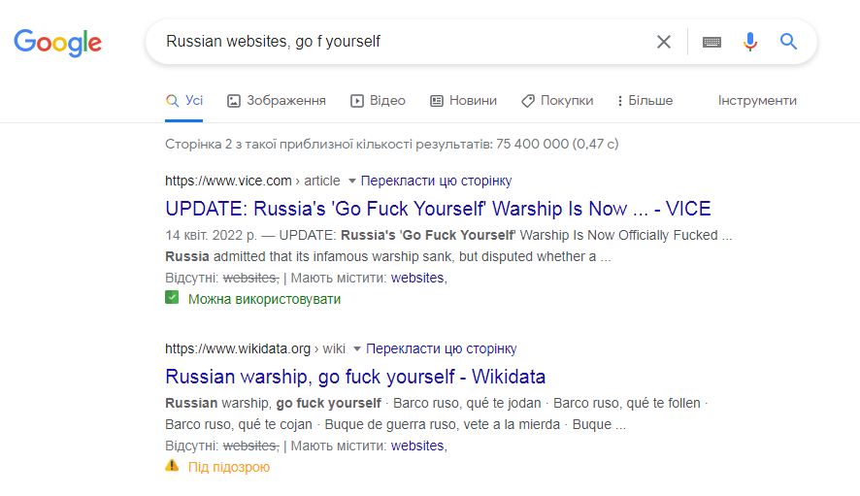This screenshot has height=496, width=860.
Task: Start voice search with microphone icon
Action: (x=749, y=42)
